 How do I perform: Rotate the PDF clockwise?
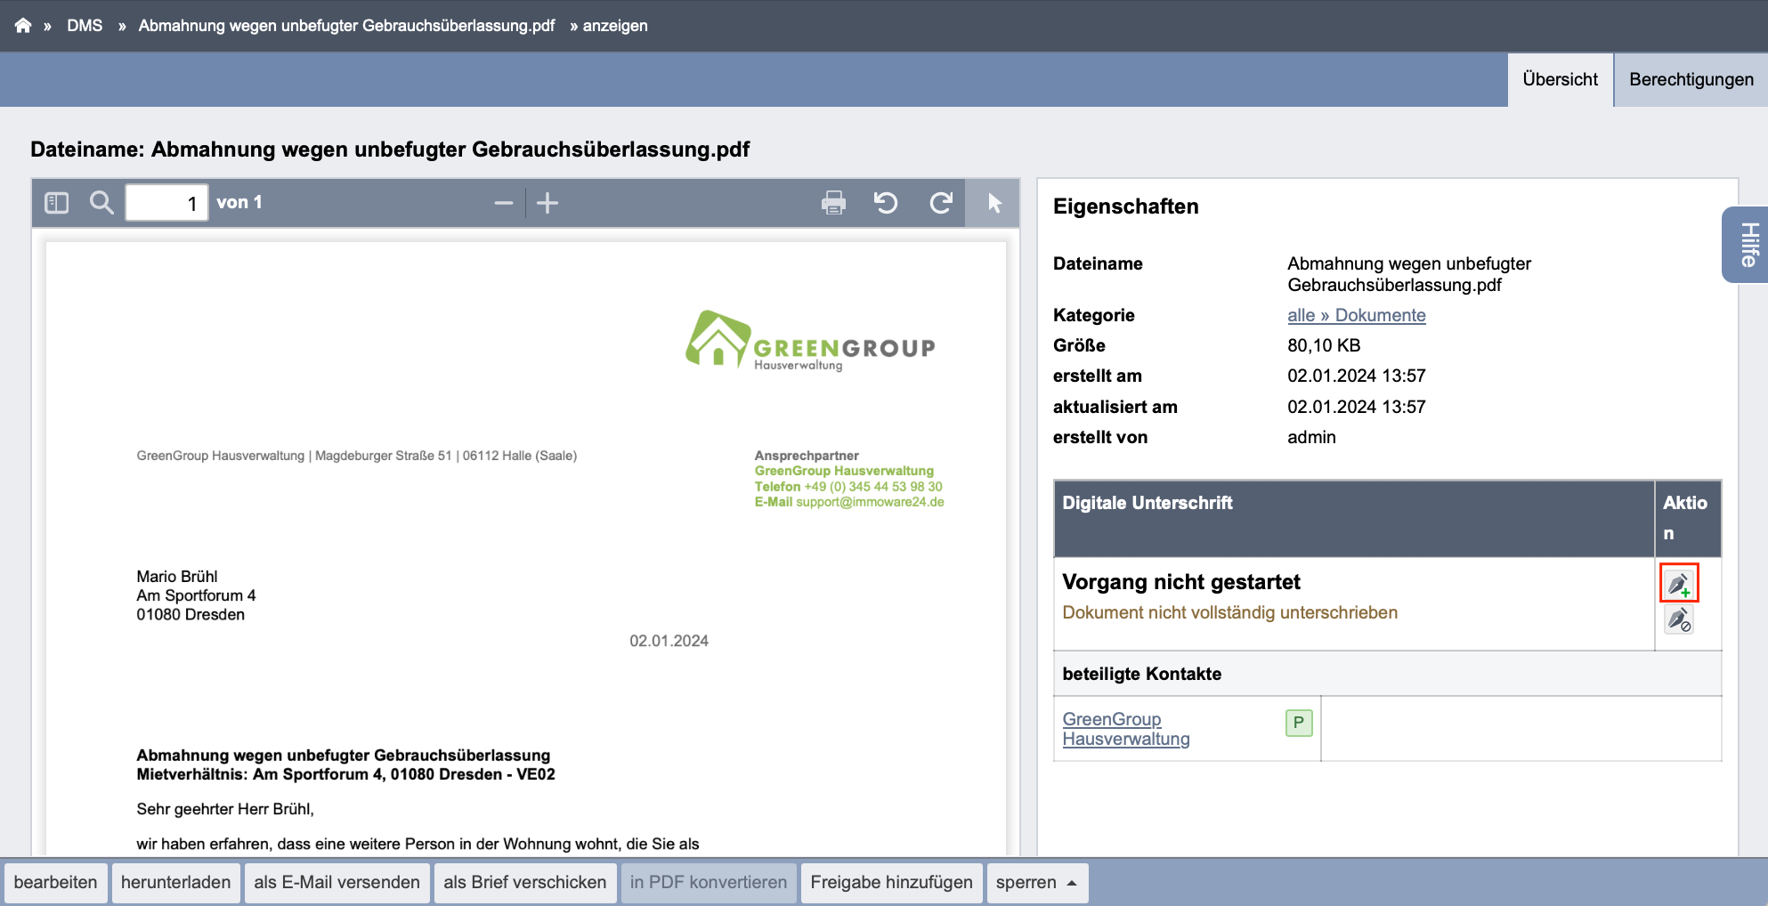tap(941, 203)
